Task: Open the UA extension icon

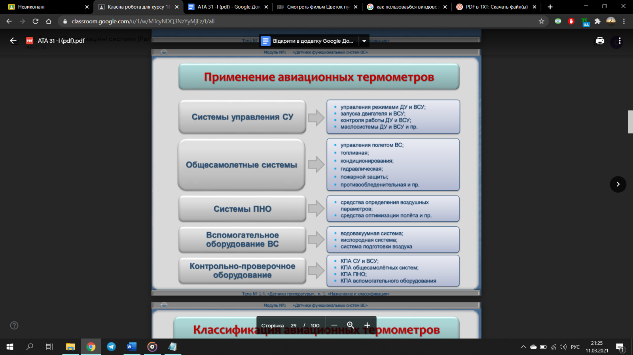Action: pyautogui.click(x=585, y=22)
